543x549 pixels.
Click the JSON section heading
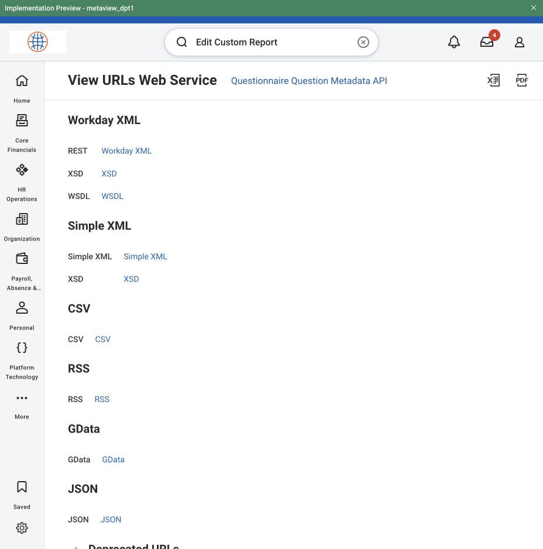(83, 489)
